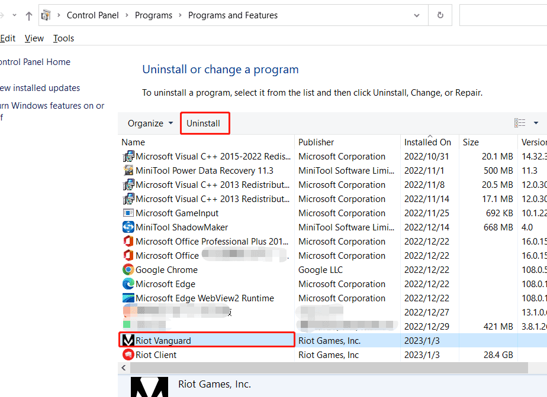Click the Microsoft GameInput icon
This screenshot has height=397, width=547.
[128, 213]
